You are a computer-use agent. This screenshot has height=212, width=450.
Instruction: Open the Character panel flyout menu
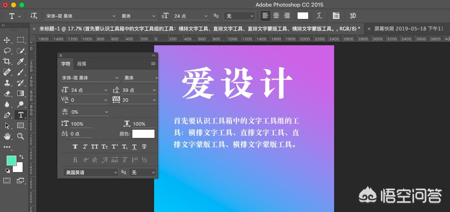(153, 64)
